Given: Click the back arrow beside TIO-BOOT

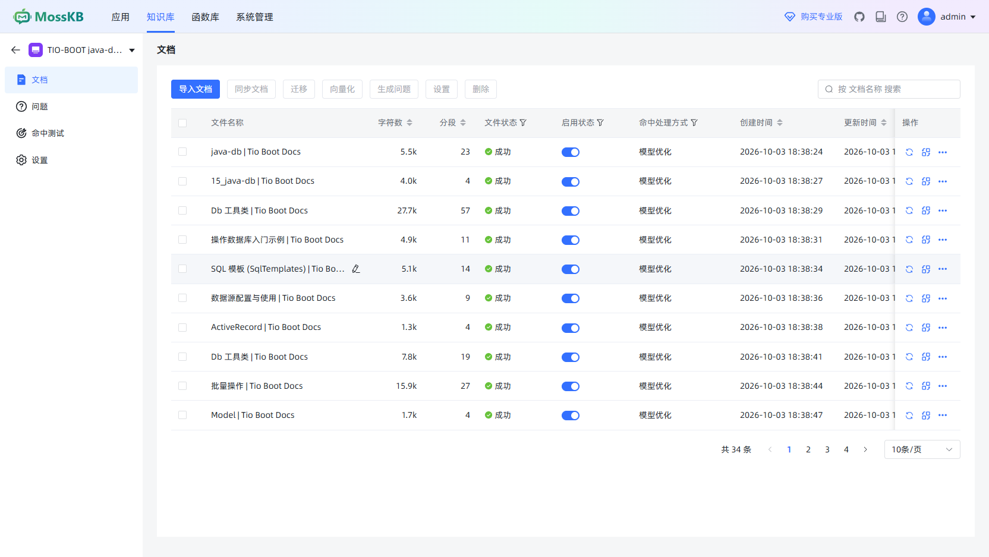Looking at the screenshot, I should (x=15, y=50).
